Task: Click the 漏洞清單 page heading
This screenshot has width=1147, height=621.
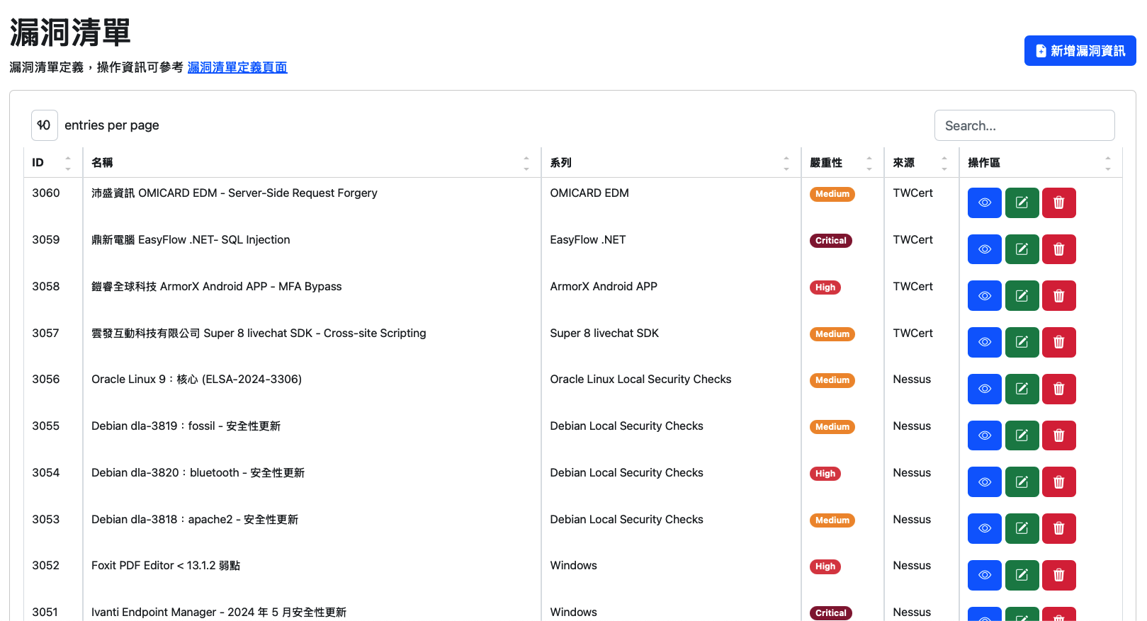Action: point(70,33)
